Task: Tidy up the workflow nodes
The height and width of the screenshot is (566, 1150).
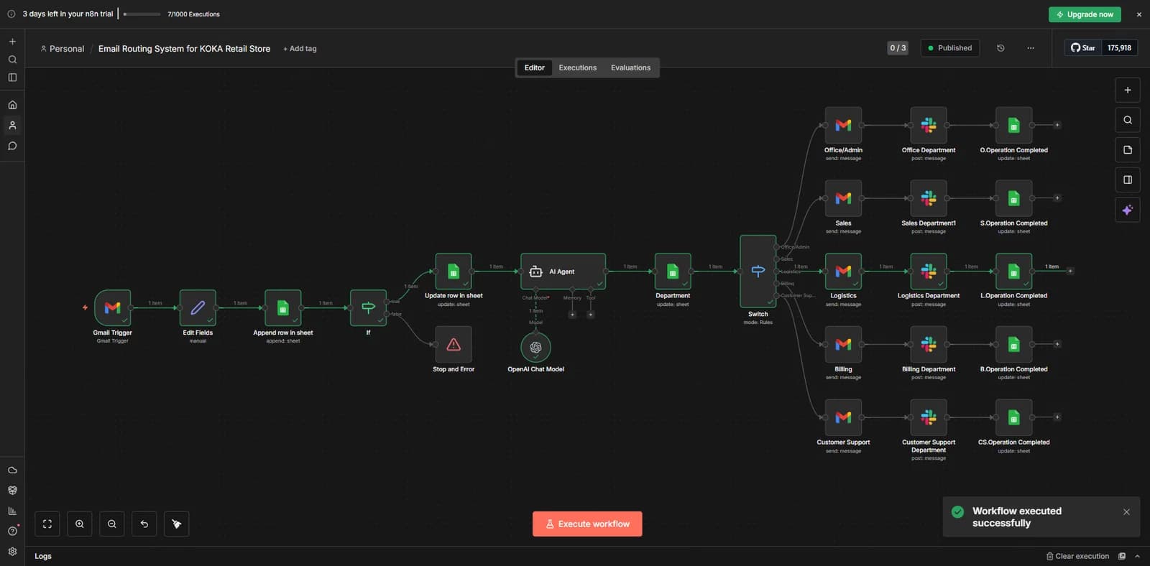Action: 177,524
